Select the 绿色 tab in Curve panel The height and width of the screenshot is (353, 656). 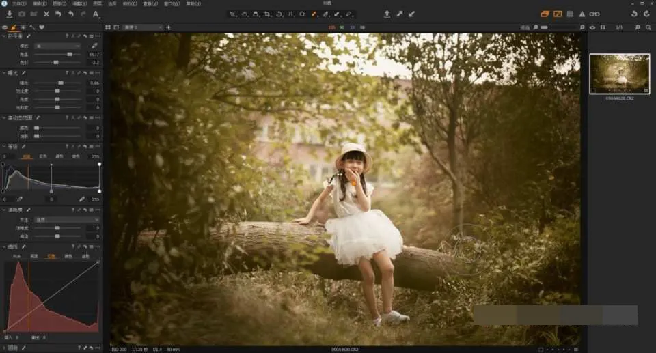pos(68,256)
